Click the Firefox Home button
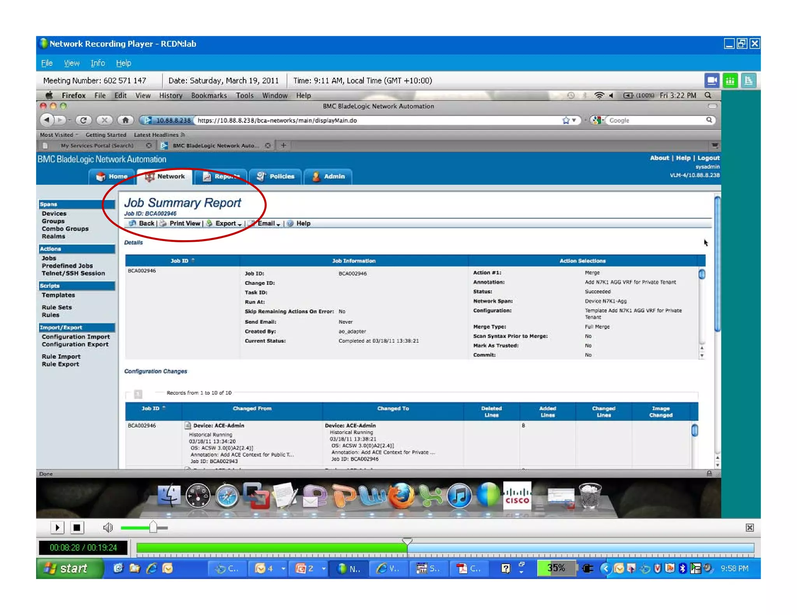The height and width of the screenshot is (615, 797). click(x=125, y=120)
